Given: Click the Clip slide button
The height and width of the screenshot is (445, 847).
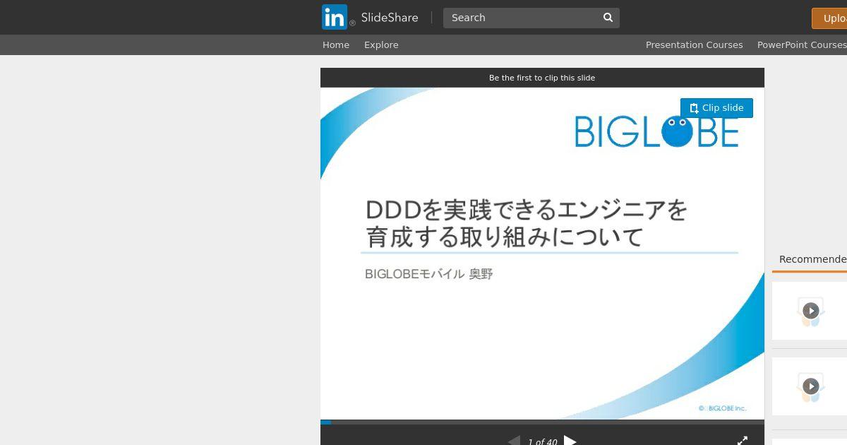Looking at the screenshot, I should [x=716, y=108].
